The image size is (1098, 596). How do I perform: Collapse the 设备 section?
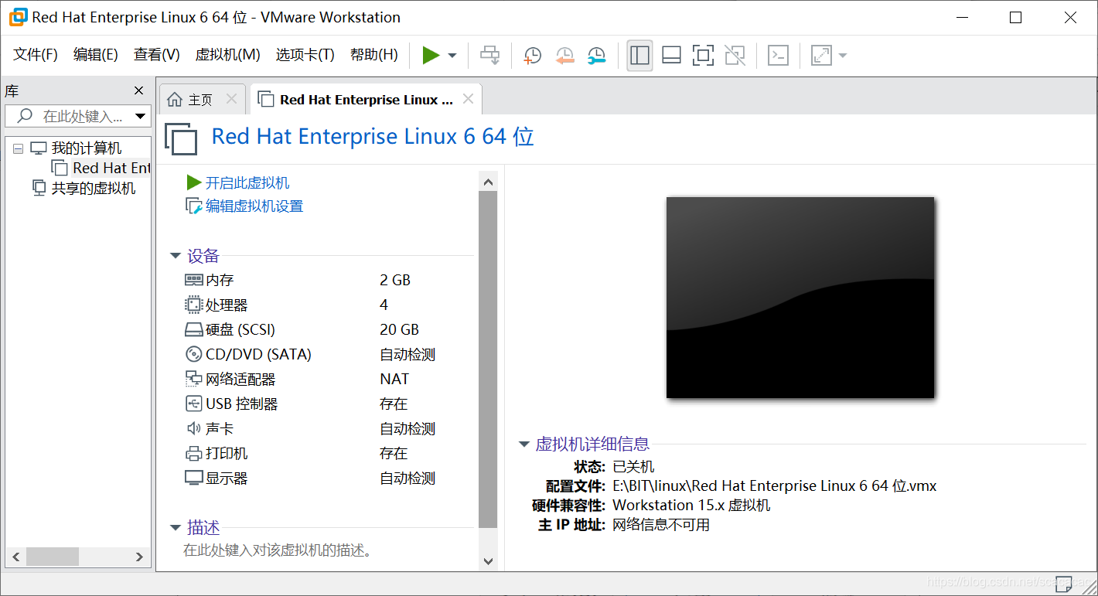[x=176, y=256]
